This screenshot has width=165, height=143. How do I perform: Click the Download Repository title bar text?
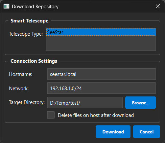[x=35, y=7]
